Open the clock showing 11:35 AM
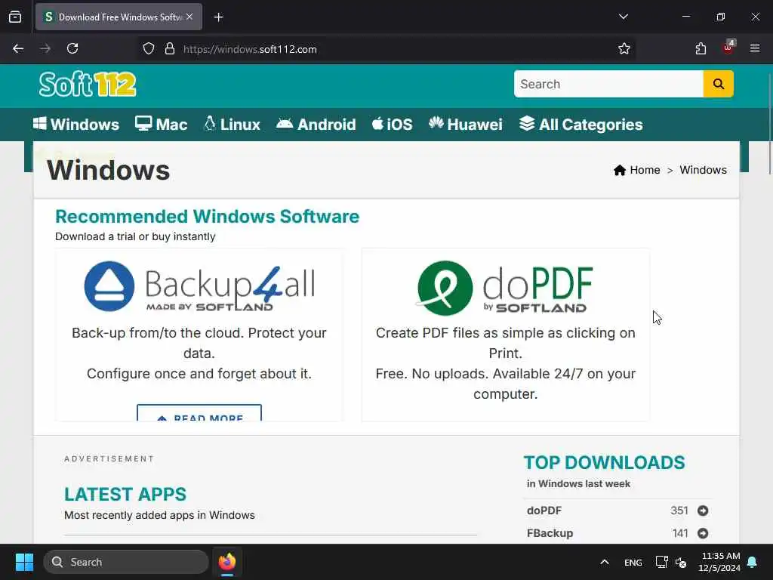 (719, 562)
